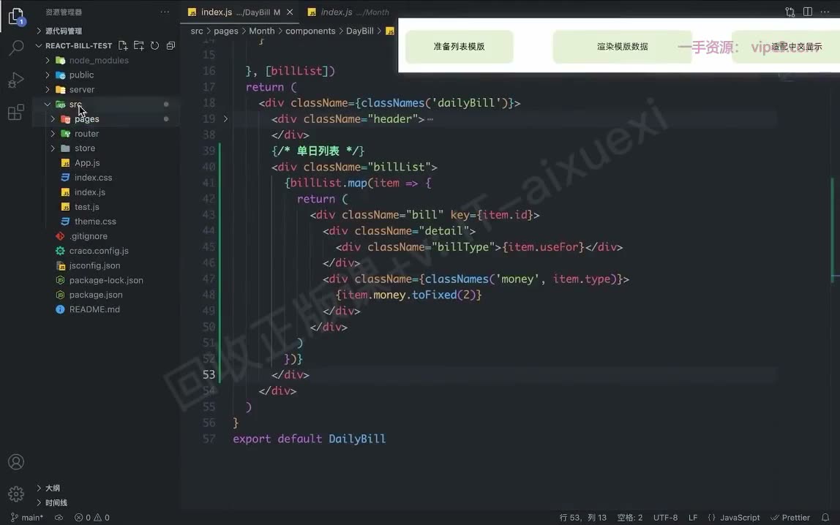Open the Extensions view icon

coord(16,112)
